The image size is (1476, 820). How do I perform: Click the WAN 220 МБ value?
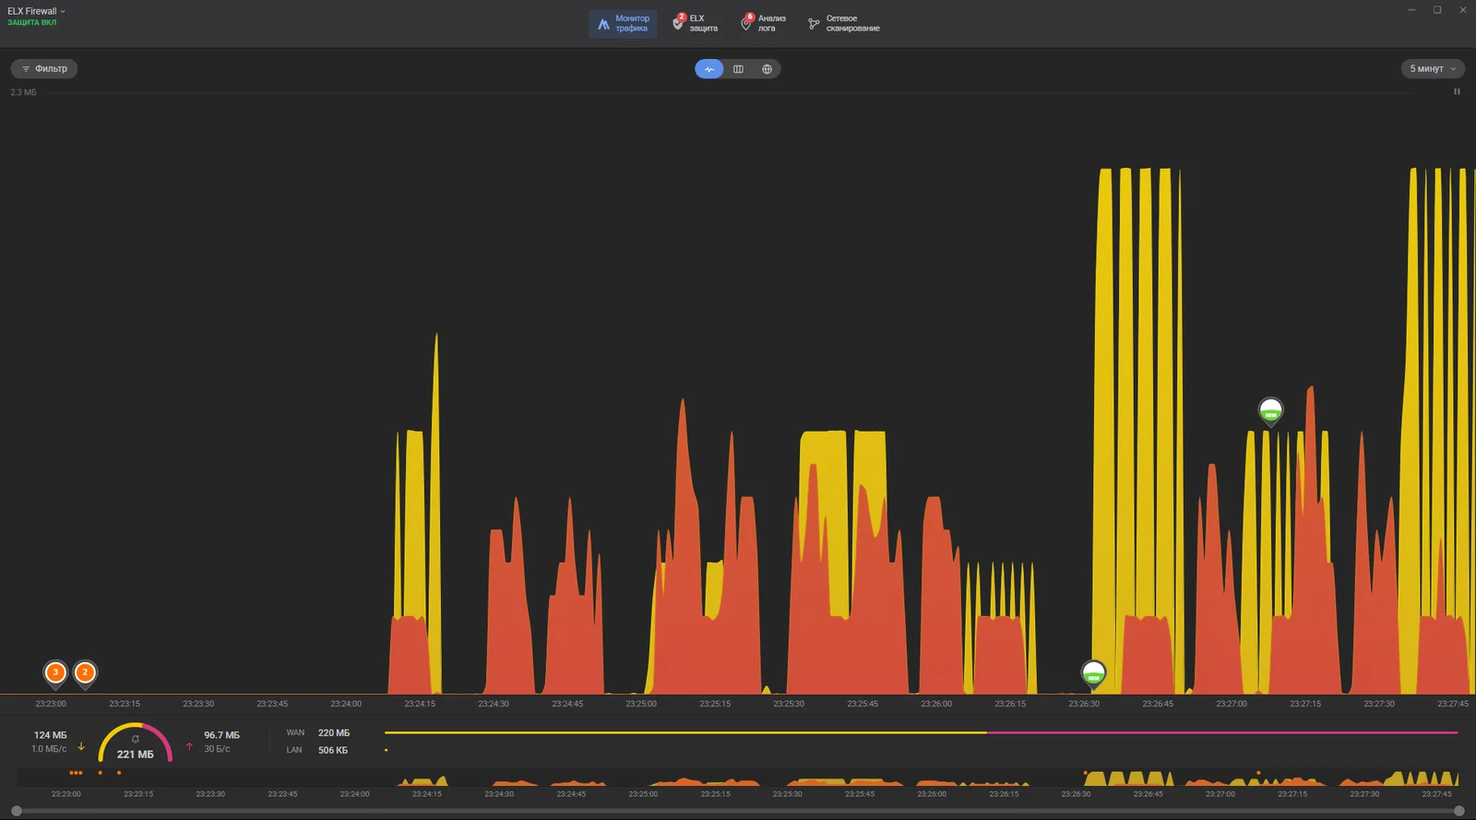[x=334, y=733]
